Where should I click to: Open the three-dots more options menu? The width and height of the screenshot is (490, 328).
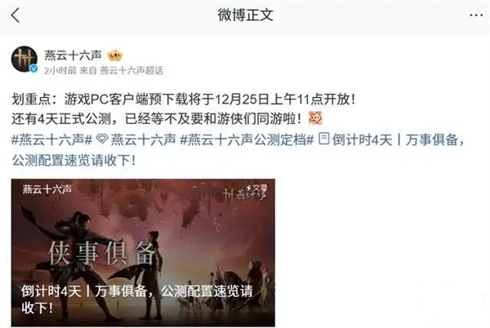(x=475, y=15)
